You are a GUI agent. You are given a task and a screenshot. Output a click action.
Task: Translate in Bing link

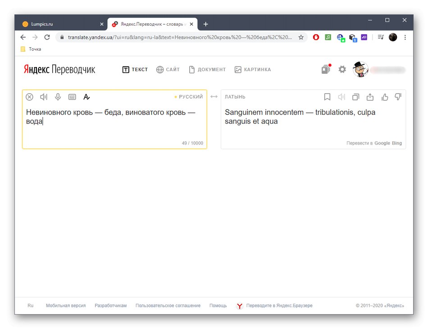pyautogui.click(x=397, y=143)
